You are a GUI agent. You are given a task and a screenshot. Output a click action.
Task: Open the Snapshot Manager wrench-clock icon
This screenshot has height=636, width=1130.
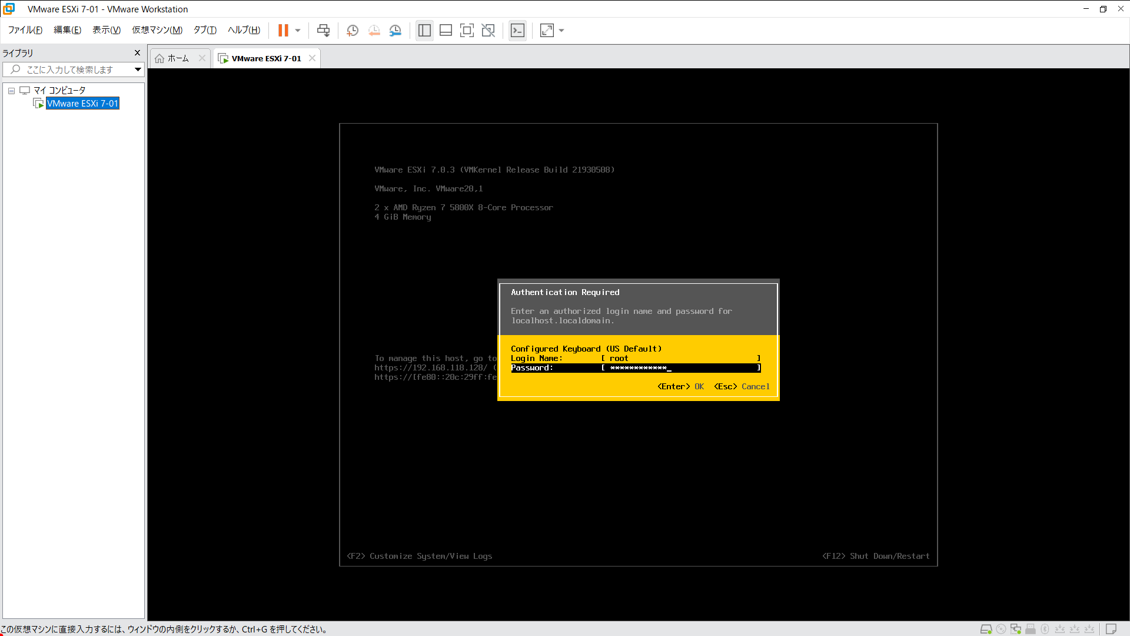[395, 30]
